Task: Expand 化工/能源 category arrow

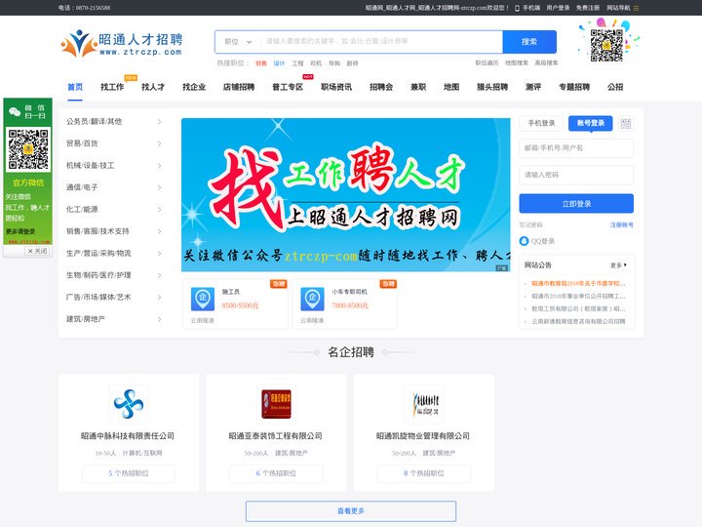Action: [159, 209]
